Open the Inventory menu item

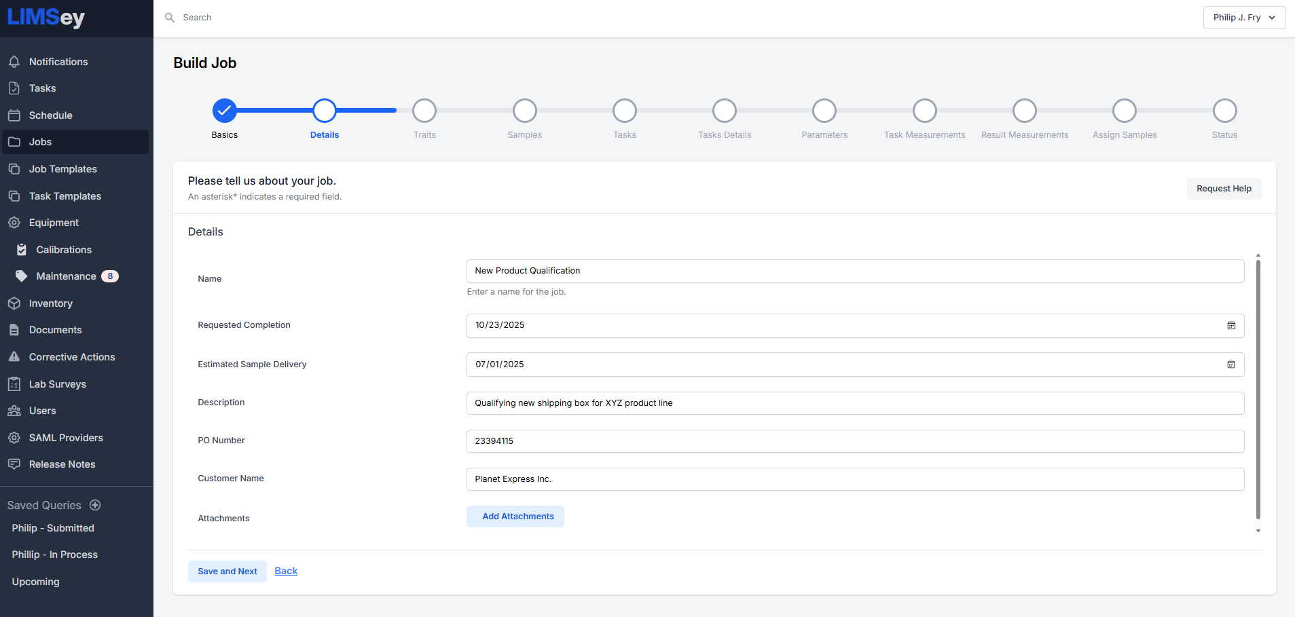[x=50, y=303]
